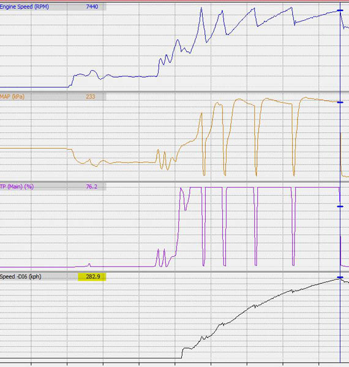The width and height of the screenshot is (349, 367).
Task: Click the yellow highlighted 282.9 speed value
Action: (92, 276)
